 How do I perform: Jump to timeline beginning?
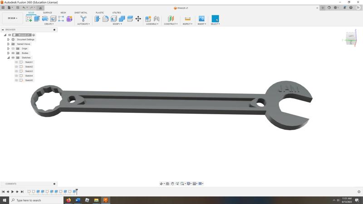[x=3, y=192]
